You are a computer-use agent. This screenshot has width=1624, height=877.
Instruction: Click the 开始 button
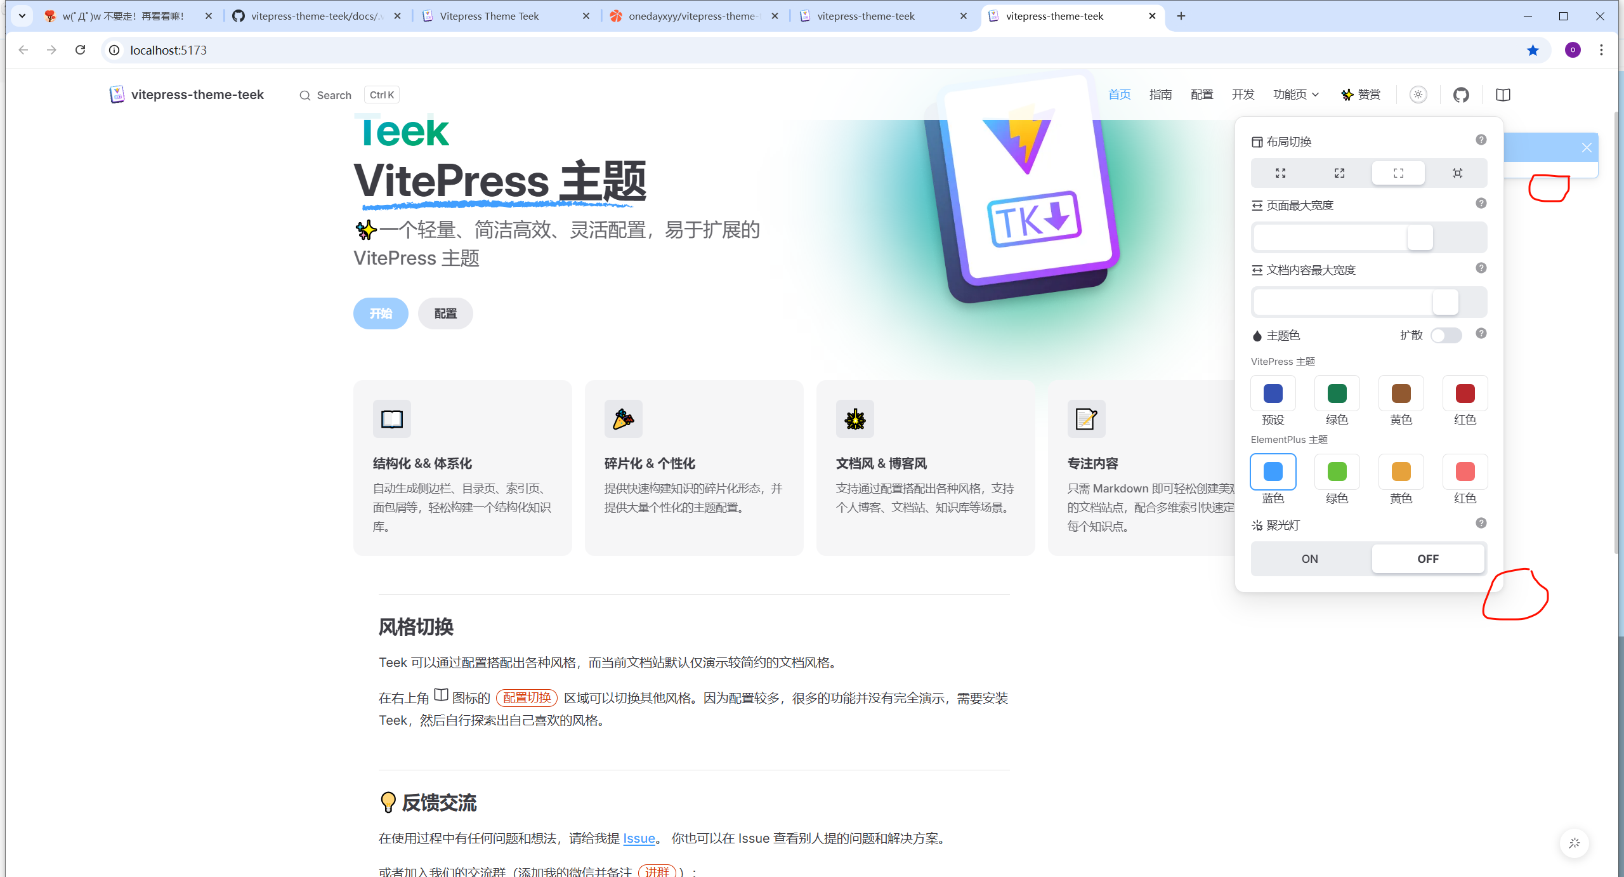tap(381, 313)
